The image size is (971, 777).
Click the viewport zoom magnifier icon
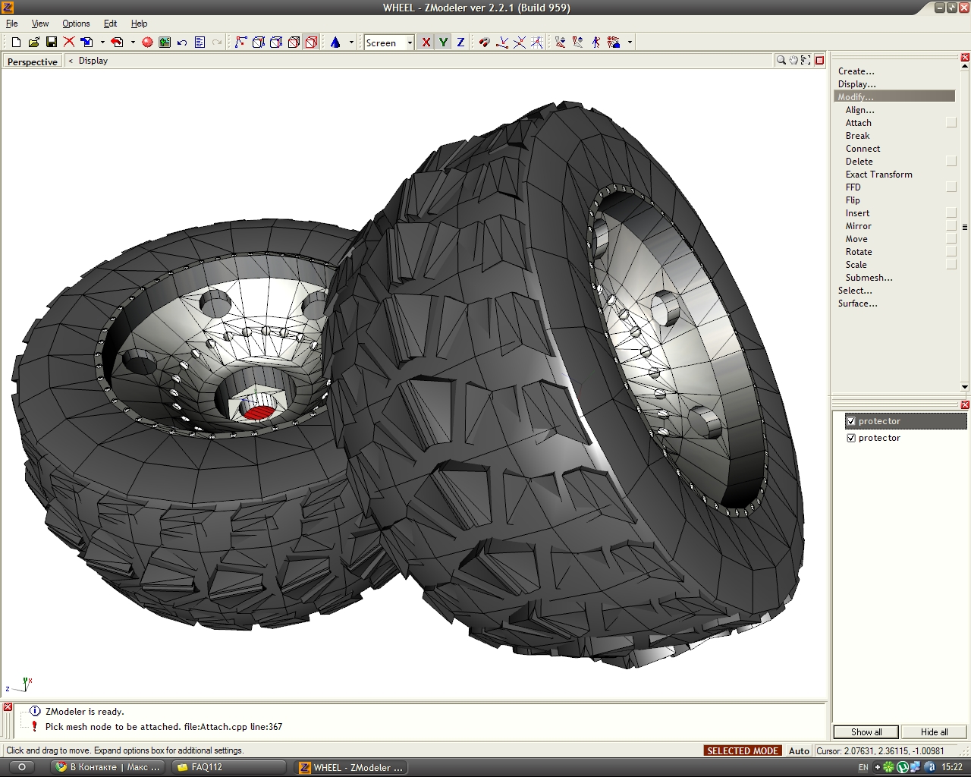[781, 61]
